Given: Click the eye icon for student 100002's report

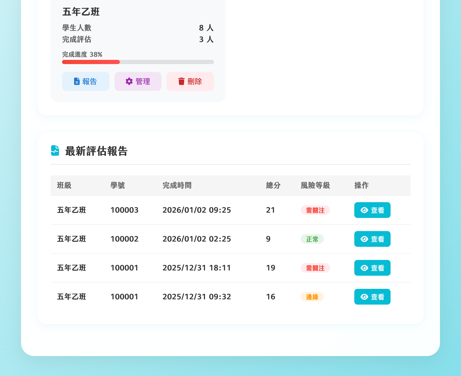Looking at the screenshot, I should coord(364,239).
